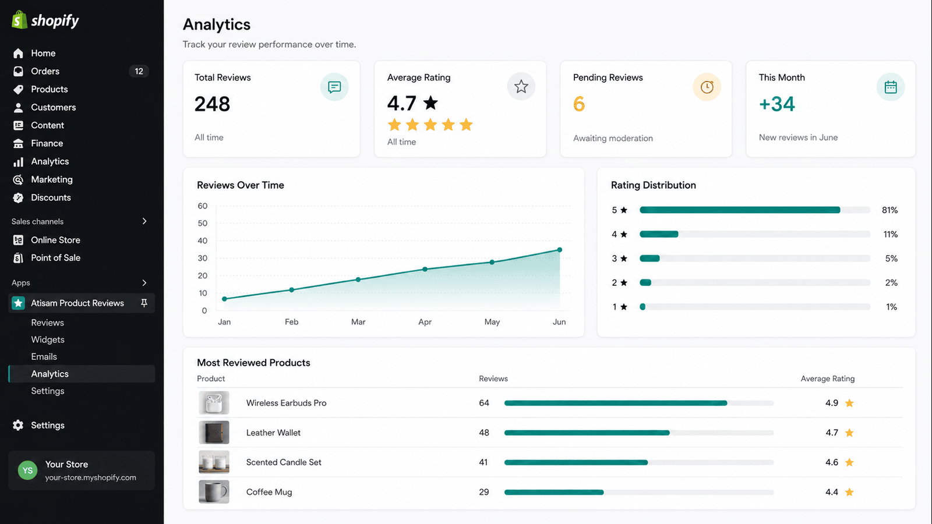Click the Apr data point on chart
Image resolution: width=932 pixels, height=524 pixels.
425,269
